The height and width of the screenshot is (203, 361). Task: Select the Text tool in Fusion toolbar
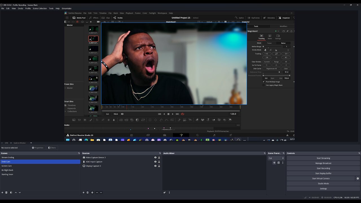(x=85, y=120)
